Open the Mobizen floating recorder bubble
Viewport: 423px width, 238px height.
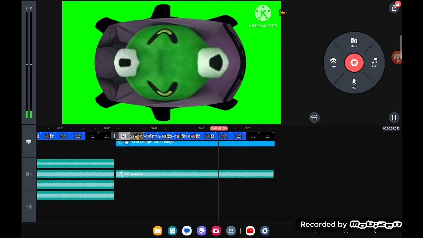(x=397, y=58)
